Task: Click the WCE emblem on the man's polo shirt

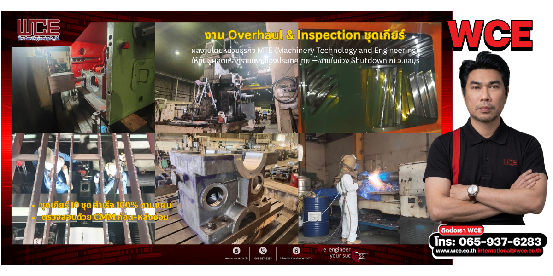Action: click(510, 162)
